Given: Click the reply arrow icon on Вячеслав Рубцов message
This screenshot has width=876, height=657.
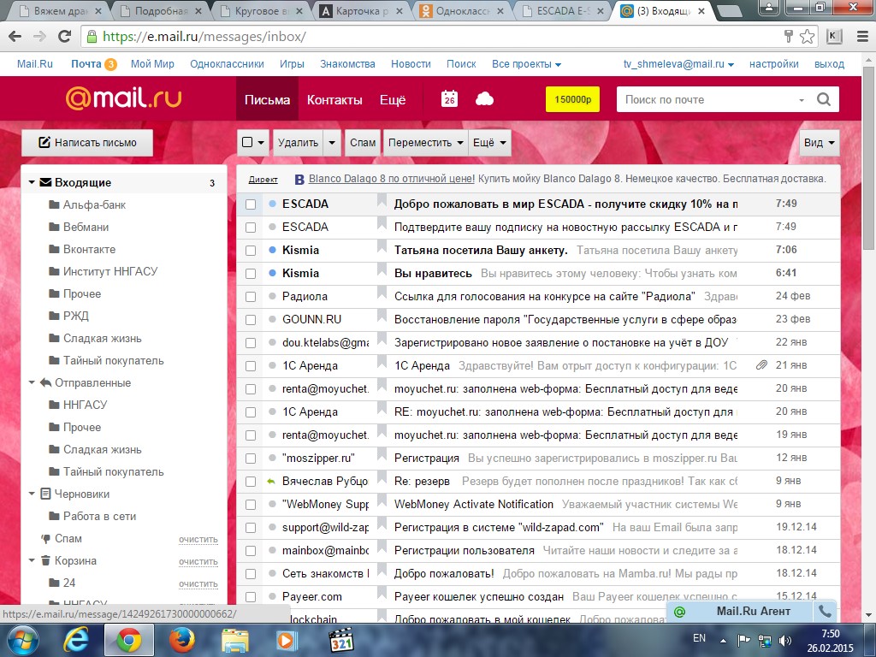Looking at the screenshot, I should click(x=271, y=481).
